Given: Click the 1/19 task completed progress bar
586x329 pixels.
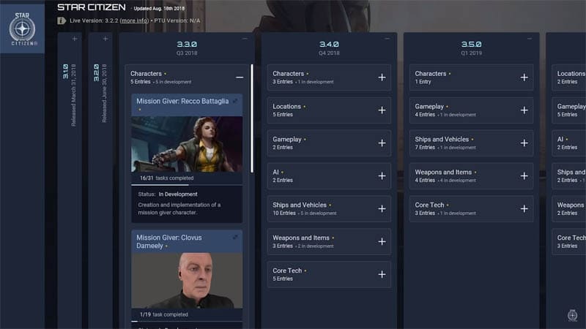Looking at the screenshot, I should point(187,321).
